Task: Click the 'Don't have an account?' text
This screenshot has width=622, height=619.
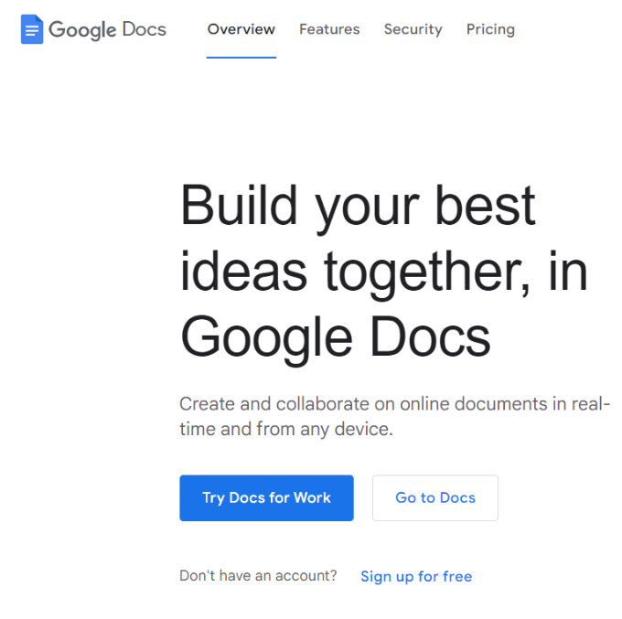Action: [258, 576]
